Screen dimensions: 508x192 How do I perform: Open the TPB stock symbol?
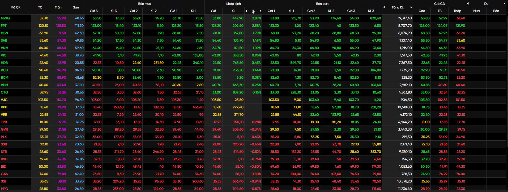click(4, 122)
